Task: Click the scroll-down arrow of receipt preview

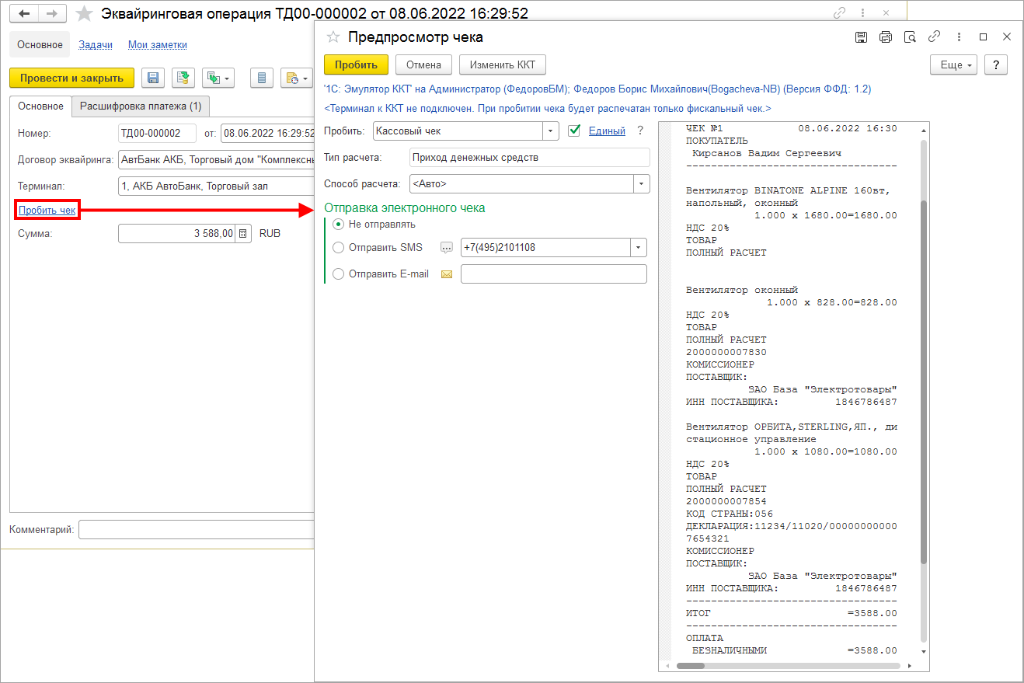Action: click(923, 651)
